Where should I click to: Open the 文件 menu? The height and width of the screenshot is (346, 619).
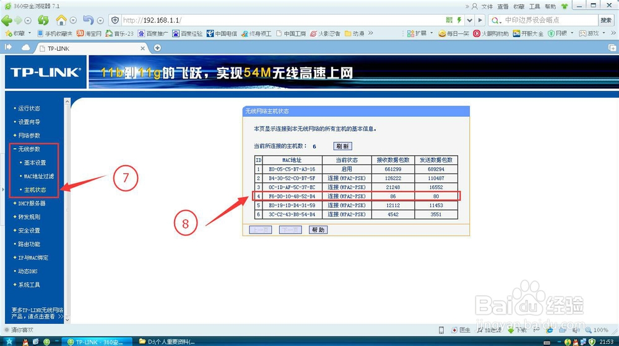click(x=487, y=6)
